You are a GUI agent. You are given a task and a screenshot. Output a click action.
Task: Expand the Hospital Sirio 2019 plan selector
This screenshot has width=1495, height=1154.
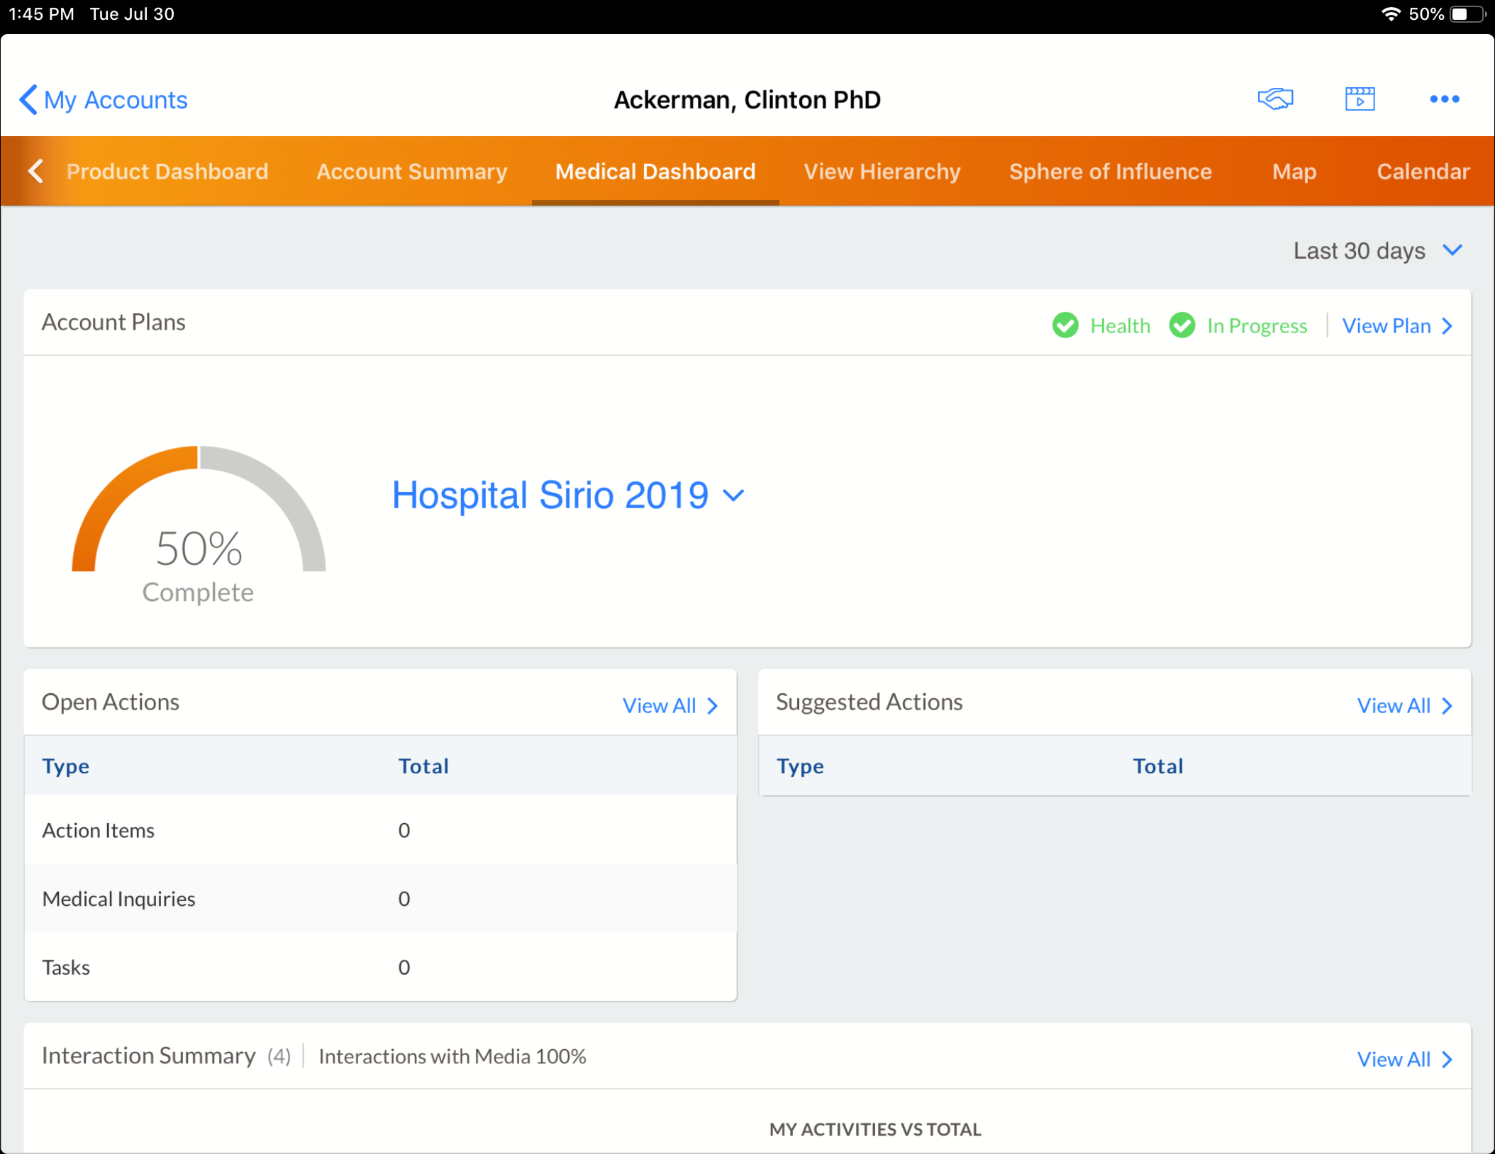point(567,495)
